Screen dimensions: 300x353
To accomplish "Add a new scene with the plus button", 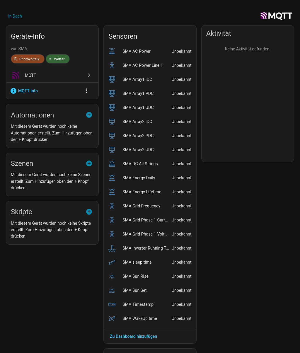I will (x=89, y=163).
